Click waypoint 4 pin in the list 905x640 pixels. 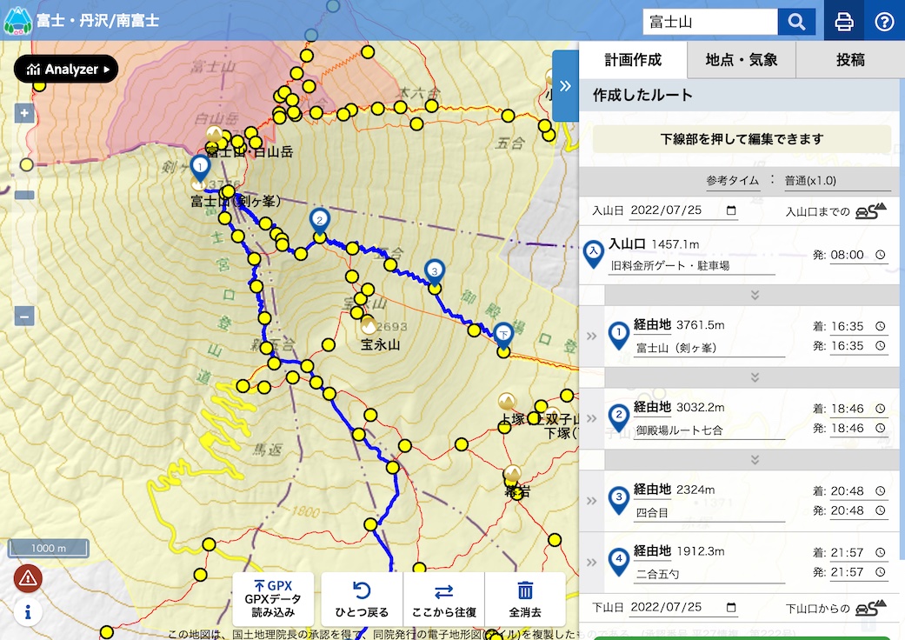coord(619,563)
